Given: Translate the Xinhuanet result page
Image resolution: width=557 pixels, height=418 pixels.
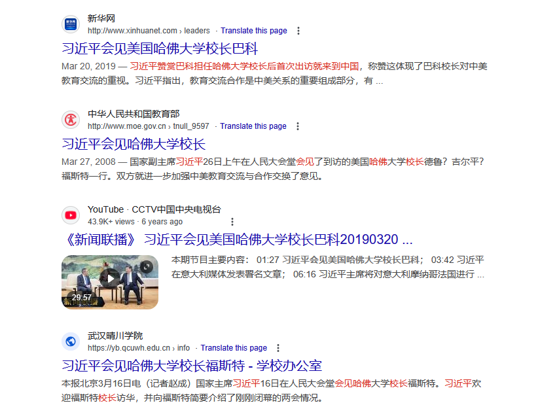Looking at the screenshot, I should 253,31.
